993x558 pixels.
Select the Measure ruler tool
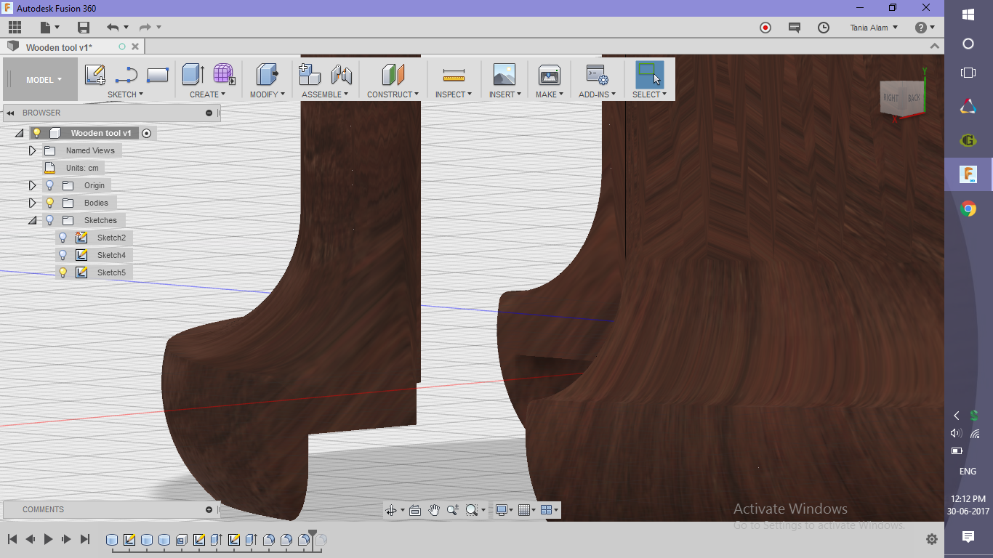(x=454, y=75)
